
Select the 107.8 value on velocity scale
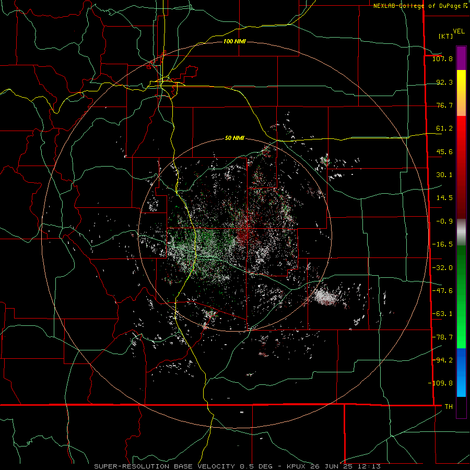point(442,58)
